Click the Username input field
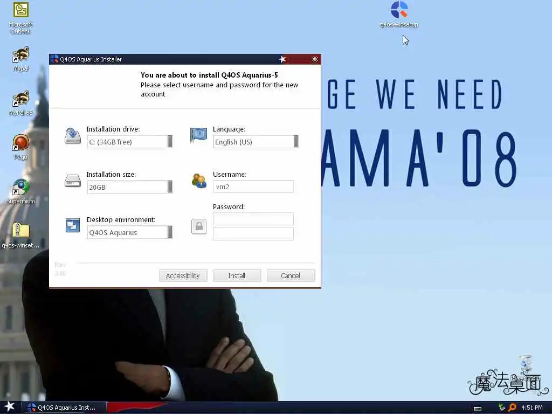The image size is (552, 414). 253,187
